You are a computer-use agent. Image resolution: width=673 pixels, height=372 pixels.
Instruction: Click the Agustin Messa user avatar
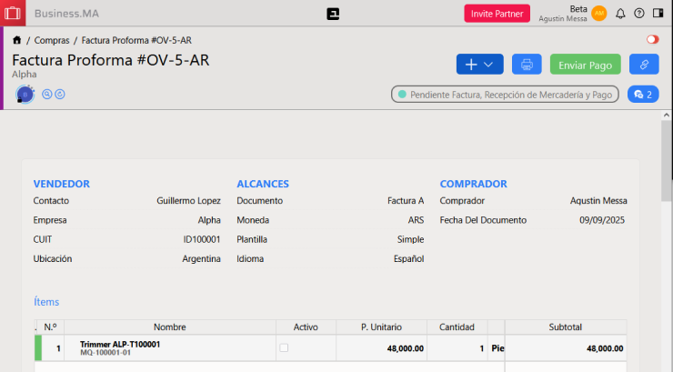pos(598,14)
